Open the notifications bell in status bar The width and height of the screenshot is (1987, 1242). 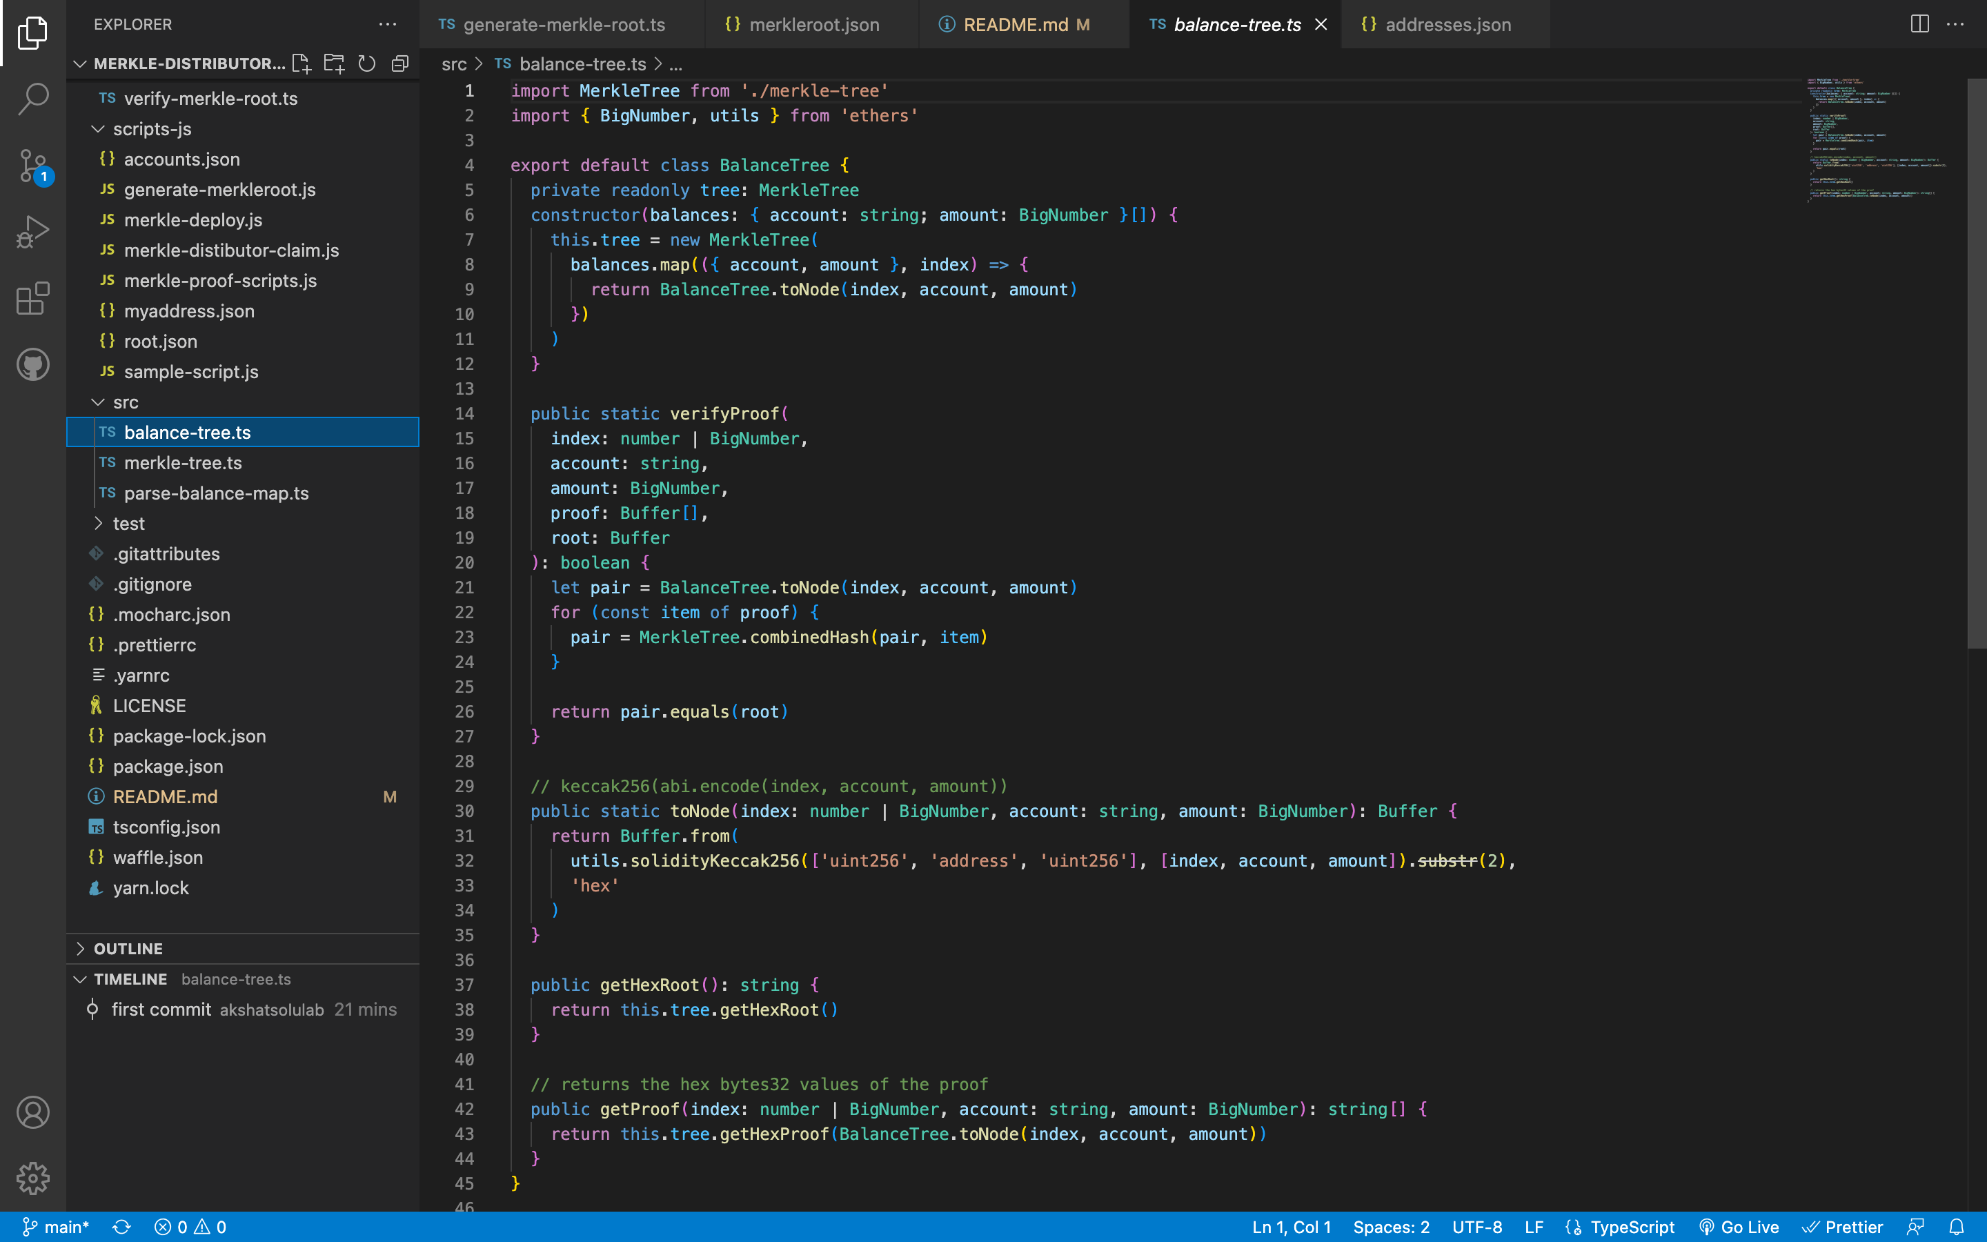pyautogui.click(x=1957, y=1228)
